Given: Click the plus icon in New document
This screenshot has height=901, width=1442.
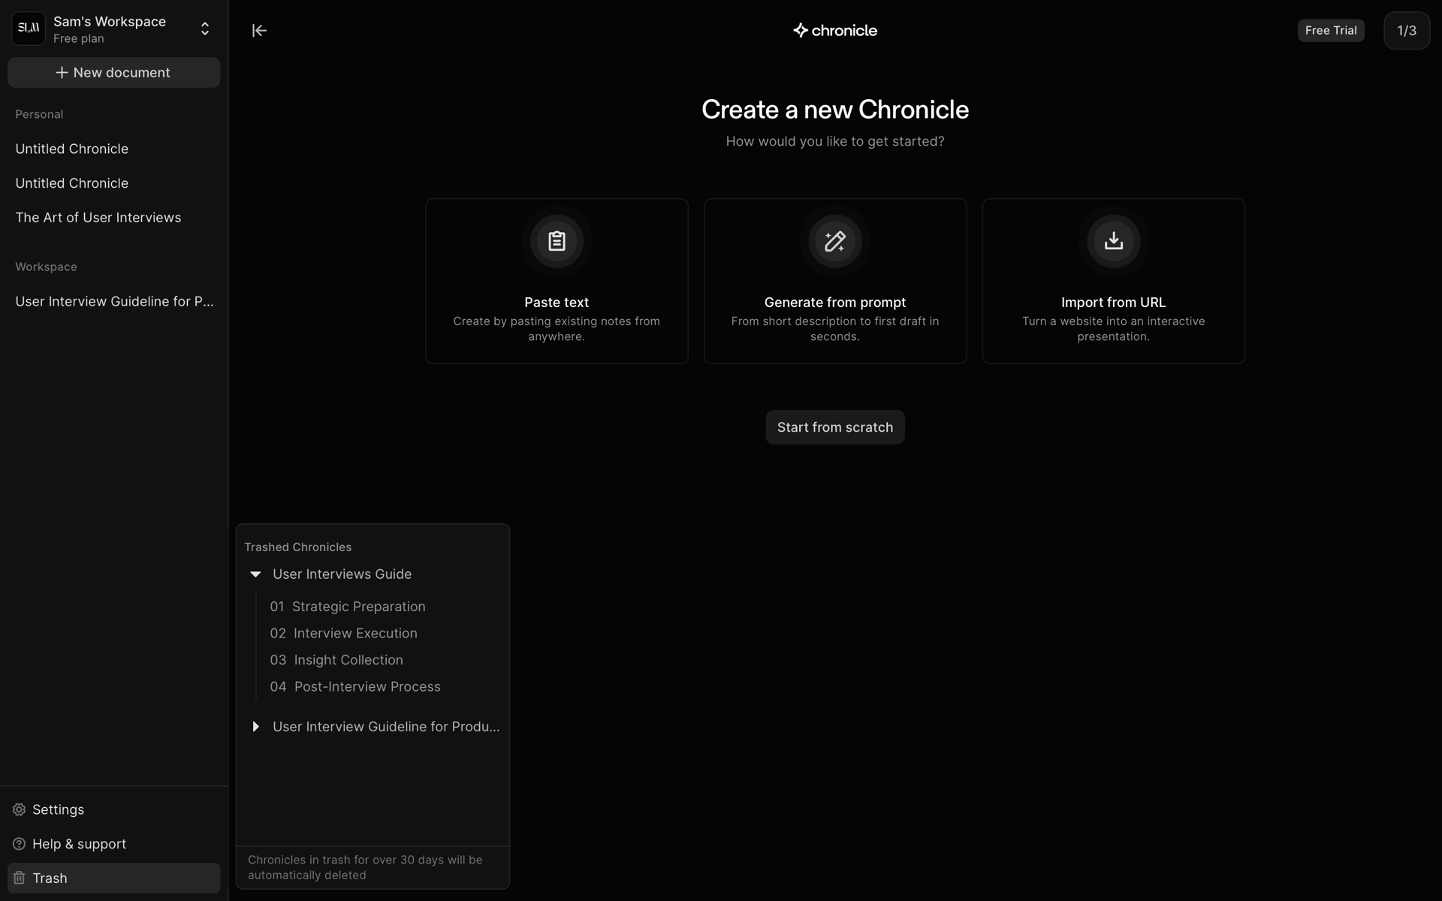Looking at the screenshot, I should (62, 73).
